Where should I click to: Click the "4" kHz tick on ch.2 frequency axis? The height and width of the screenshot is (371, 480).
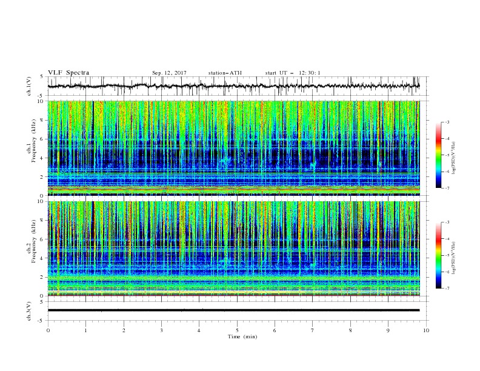click(43, 258)
